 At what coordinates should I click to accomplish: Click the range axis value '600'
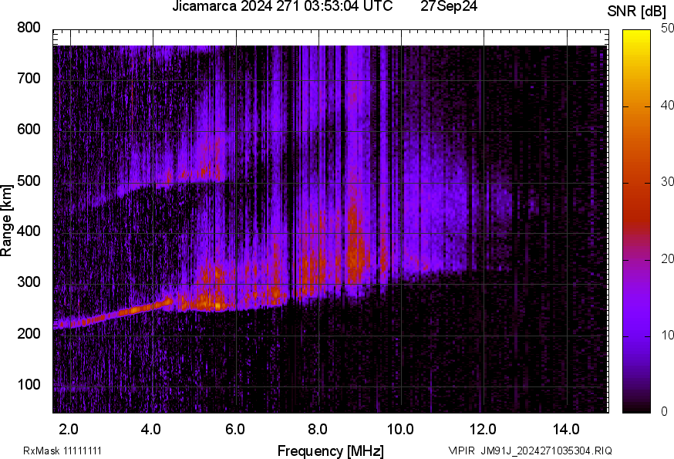tap(29, 129)
